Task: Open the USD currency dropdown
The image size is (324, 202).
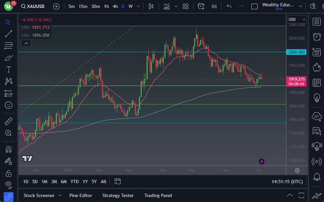Action: coord(296,20)
